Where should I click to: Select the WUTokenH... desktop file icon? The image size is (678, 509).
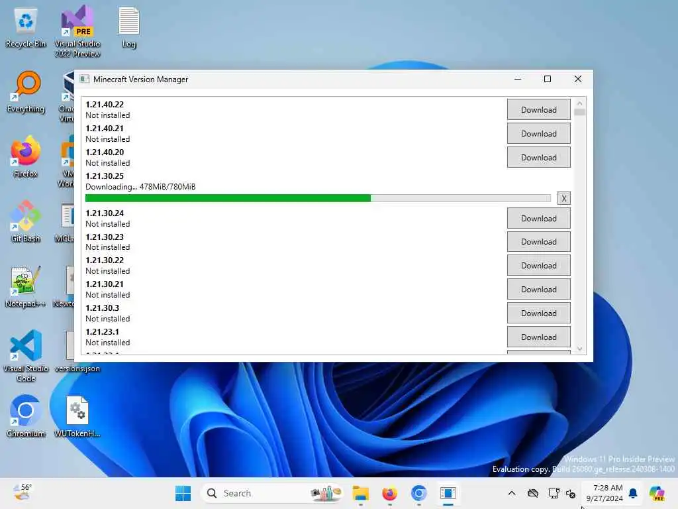[77, 417]
